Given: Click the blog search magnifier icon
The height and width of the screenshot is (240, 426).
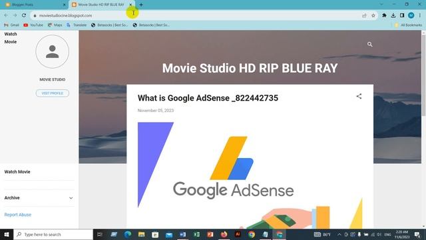Looking at the screenshot, I should pos(370,45).
